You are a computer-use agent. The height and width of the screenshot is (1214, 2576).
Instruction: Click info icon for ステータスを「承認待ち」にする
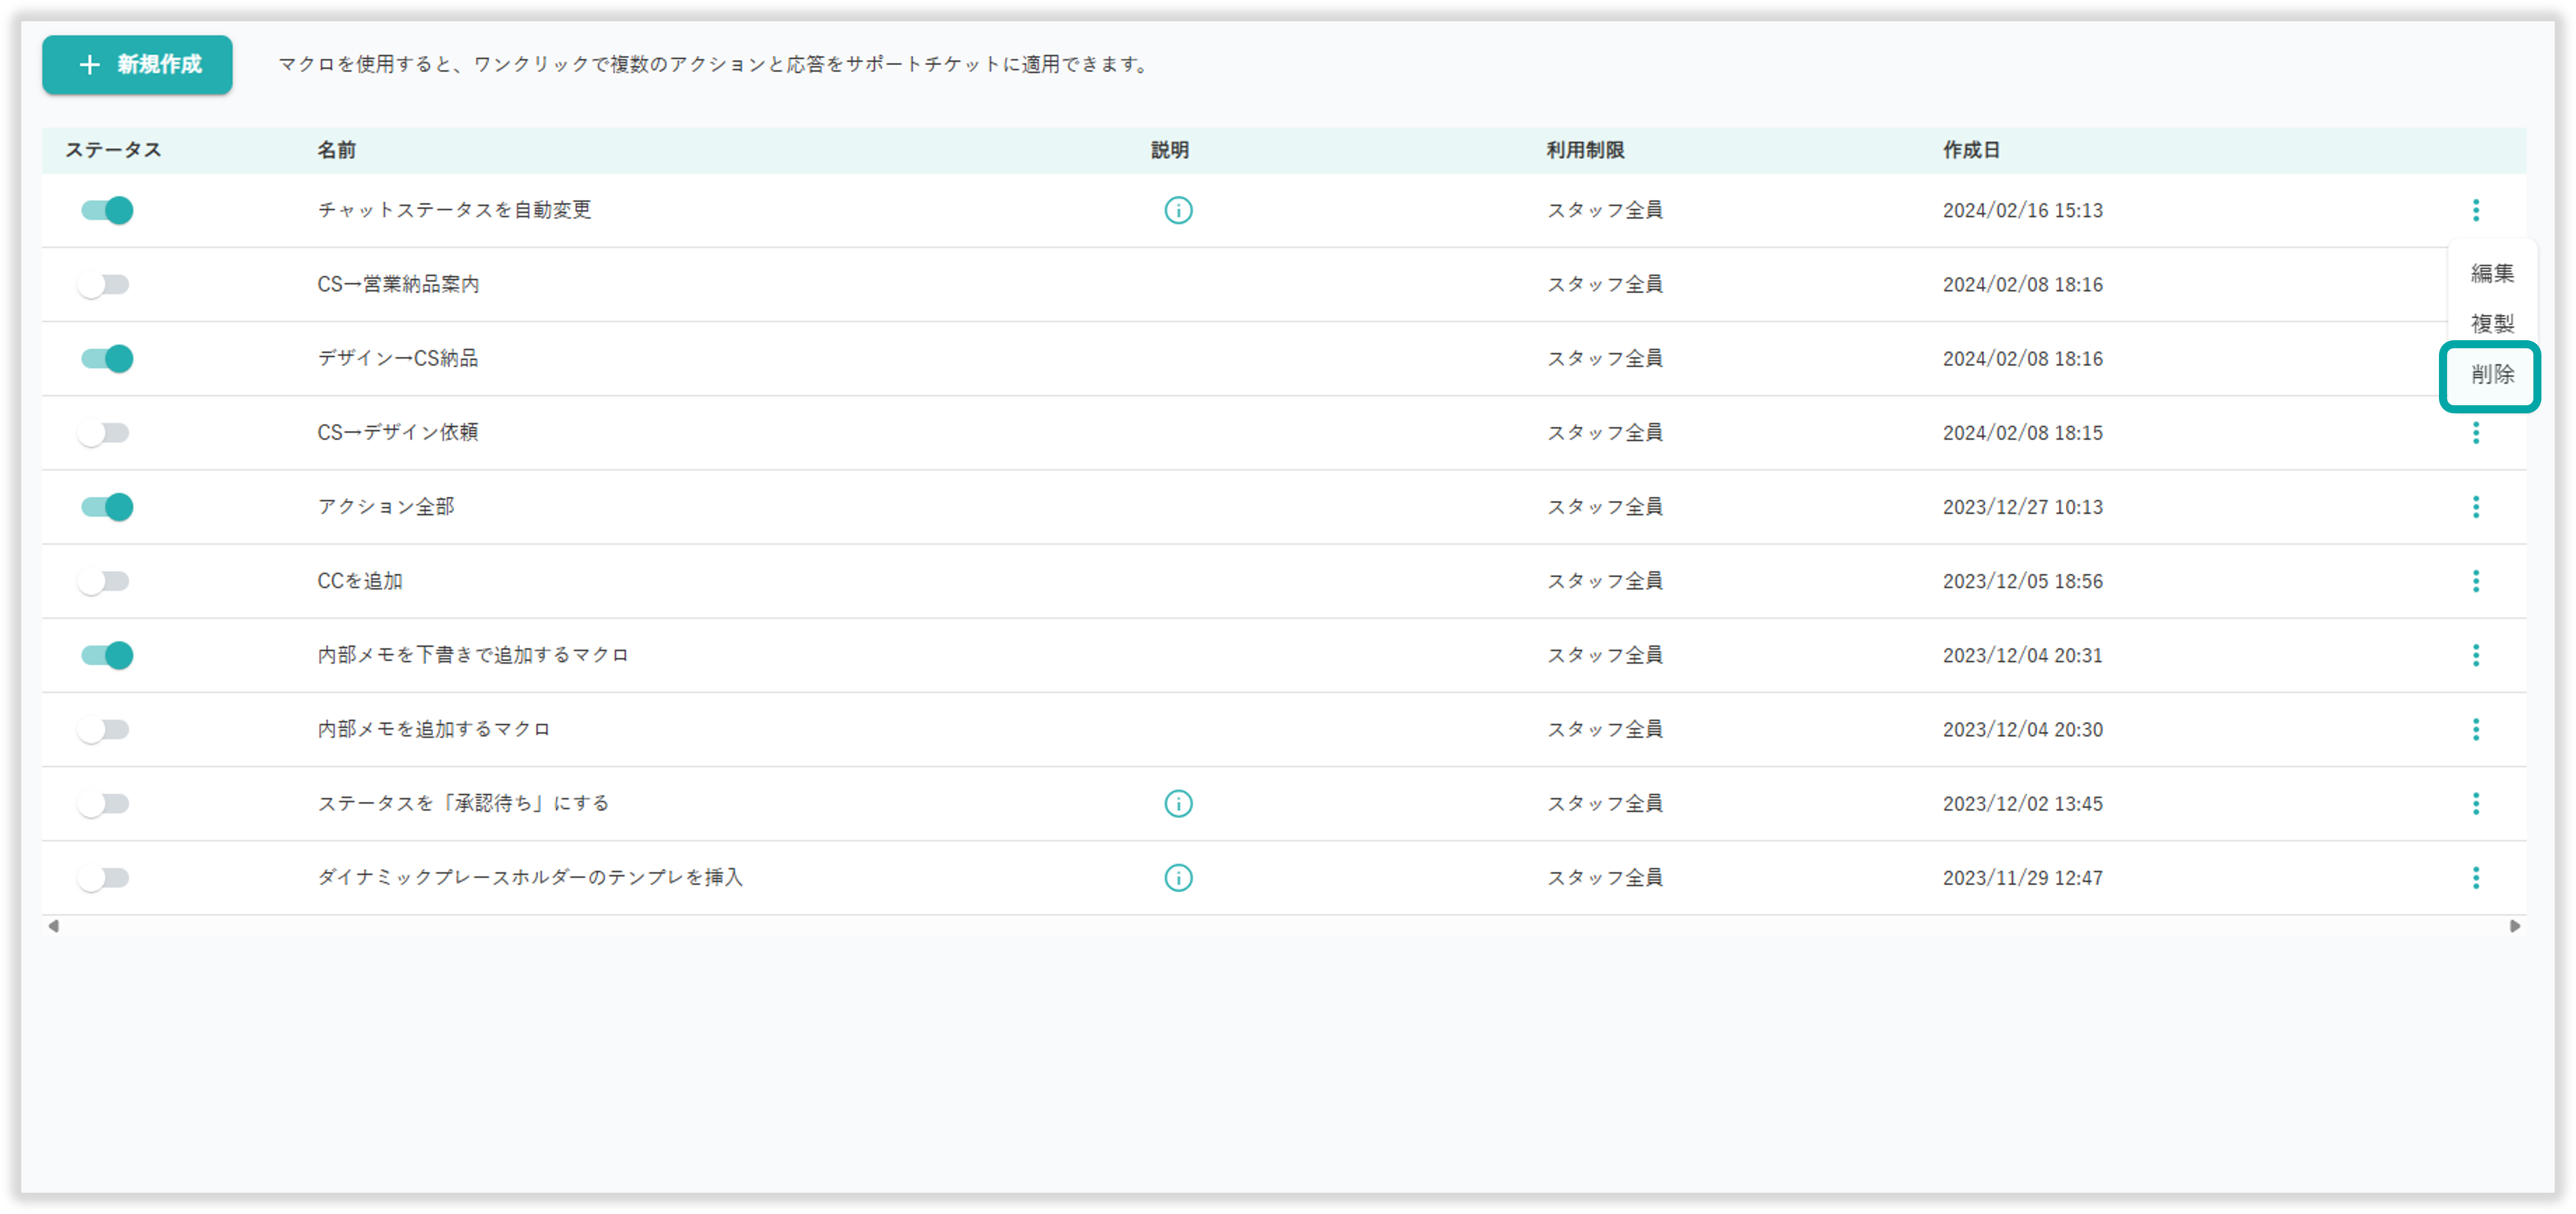tap(1178, 803)
